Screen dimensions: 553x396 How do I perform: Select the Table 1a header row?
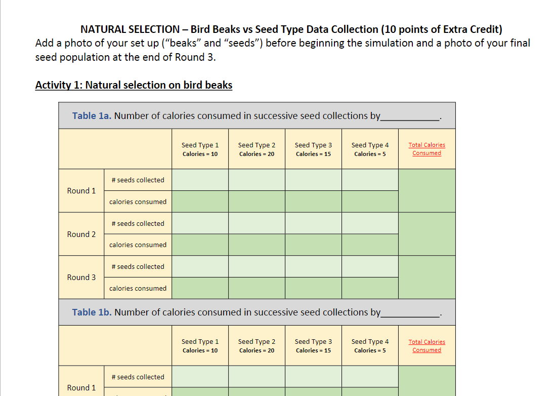point(257,115)
